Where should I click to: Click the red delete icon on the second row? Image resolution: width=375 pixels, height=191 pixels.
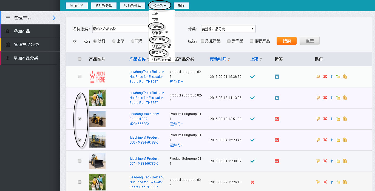325,98
